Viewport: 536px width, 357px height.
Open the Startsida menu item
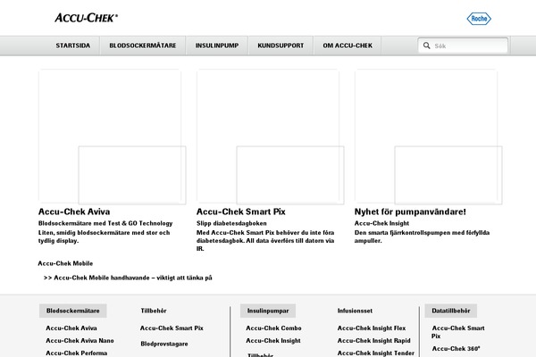[73, 46]
